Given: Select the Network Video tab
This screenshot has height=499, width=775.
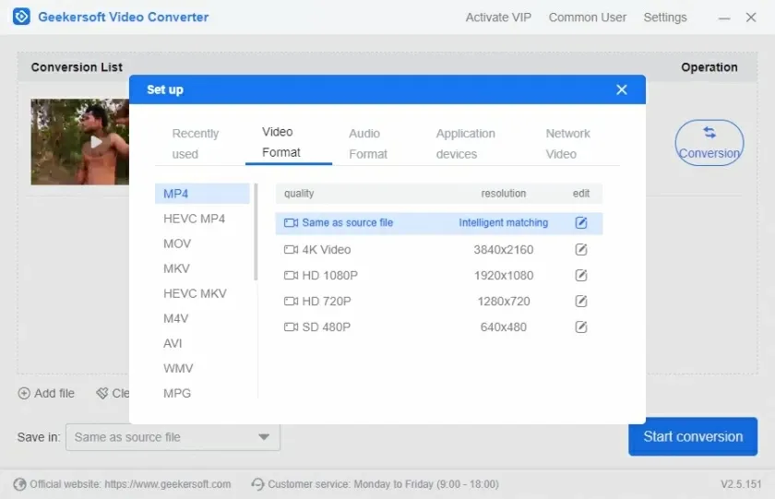Looking at the screenshot, I should pyautogui.click(x=566, y=144).
